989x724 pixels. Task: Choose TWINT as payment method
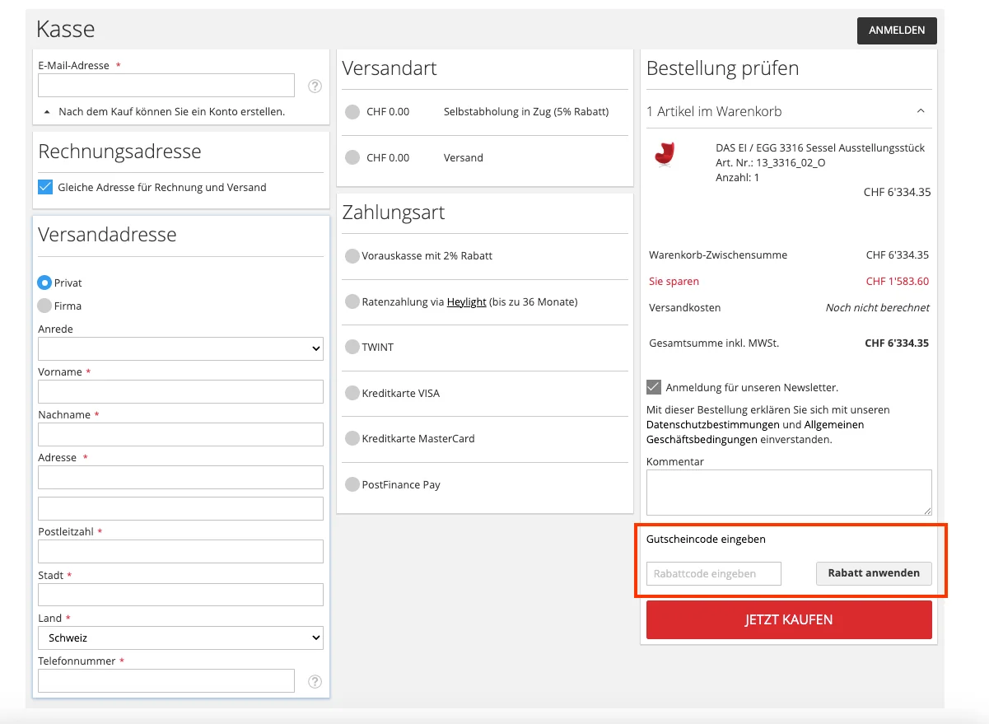352,348
